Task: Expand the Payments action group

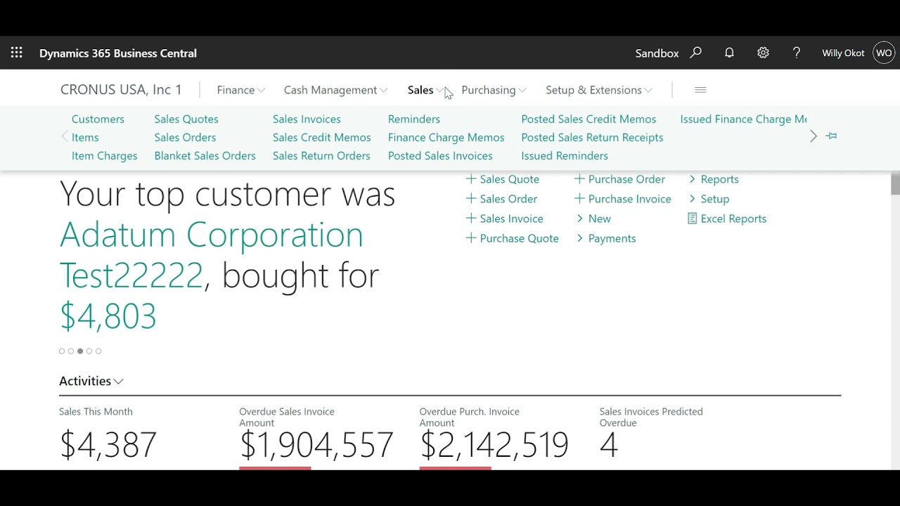Action: (605, 238)
